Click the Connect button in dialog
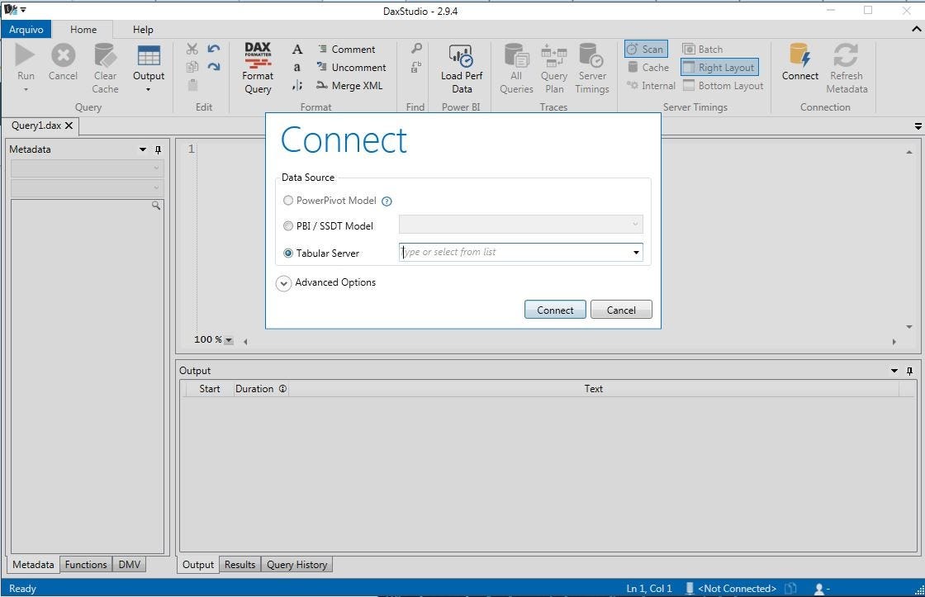 [x=555, y=310]
